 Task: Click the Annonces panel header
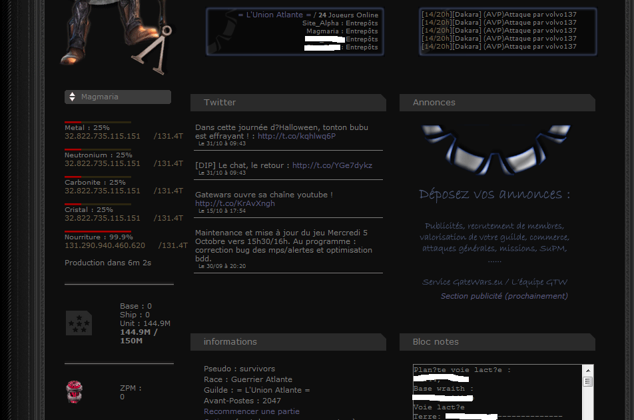(x=496, y=103)
